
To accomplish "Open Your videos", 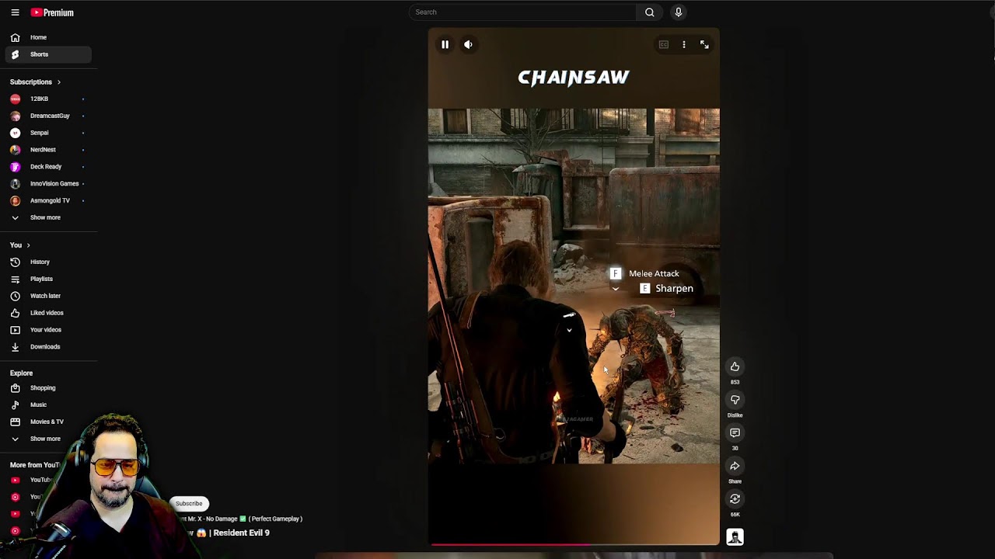I will (48, 330).
